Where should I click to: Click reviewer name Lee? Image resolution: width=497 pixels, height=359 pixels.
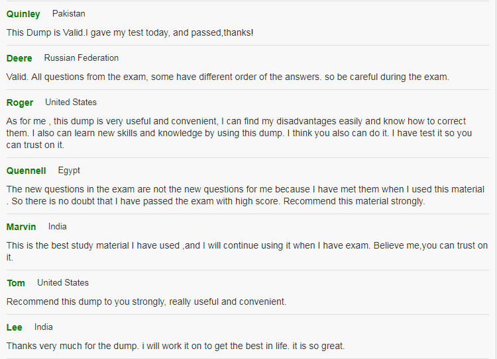pyautogui.click(x=15, y=327)
